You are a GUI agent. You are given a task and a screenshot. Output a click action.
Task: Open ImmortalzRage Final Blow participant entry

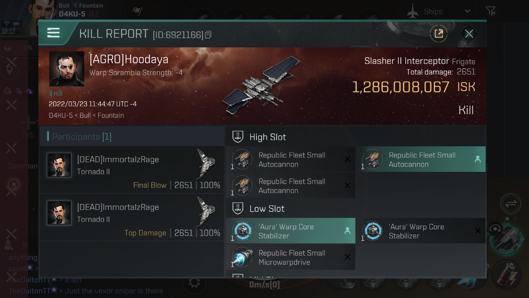(x=132, y=170)
